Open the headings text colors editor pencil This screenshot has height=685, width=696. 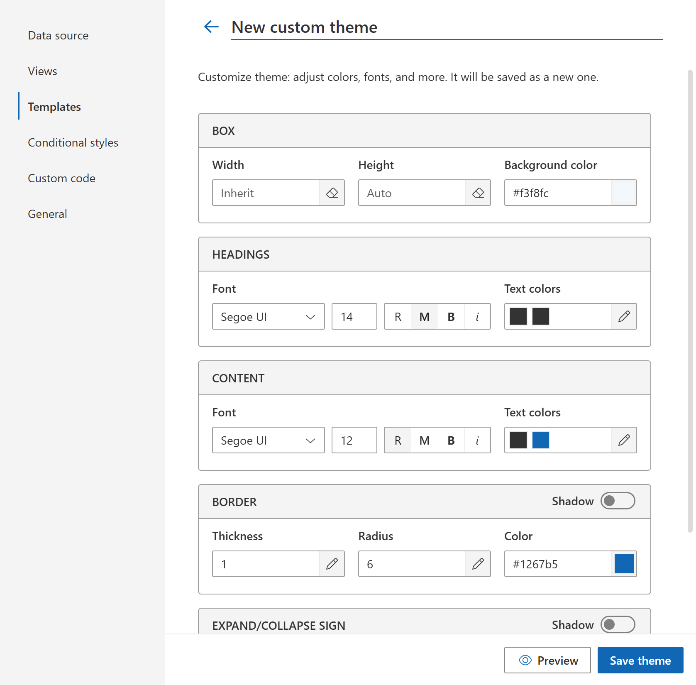click(624, 316)
